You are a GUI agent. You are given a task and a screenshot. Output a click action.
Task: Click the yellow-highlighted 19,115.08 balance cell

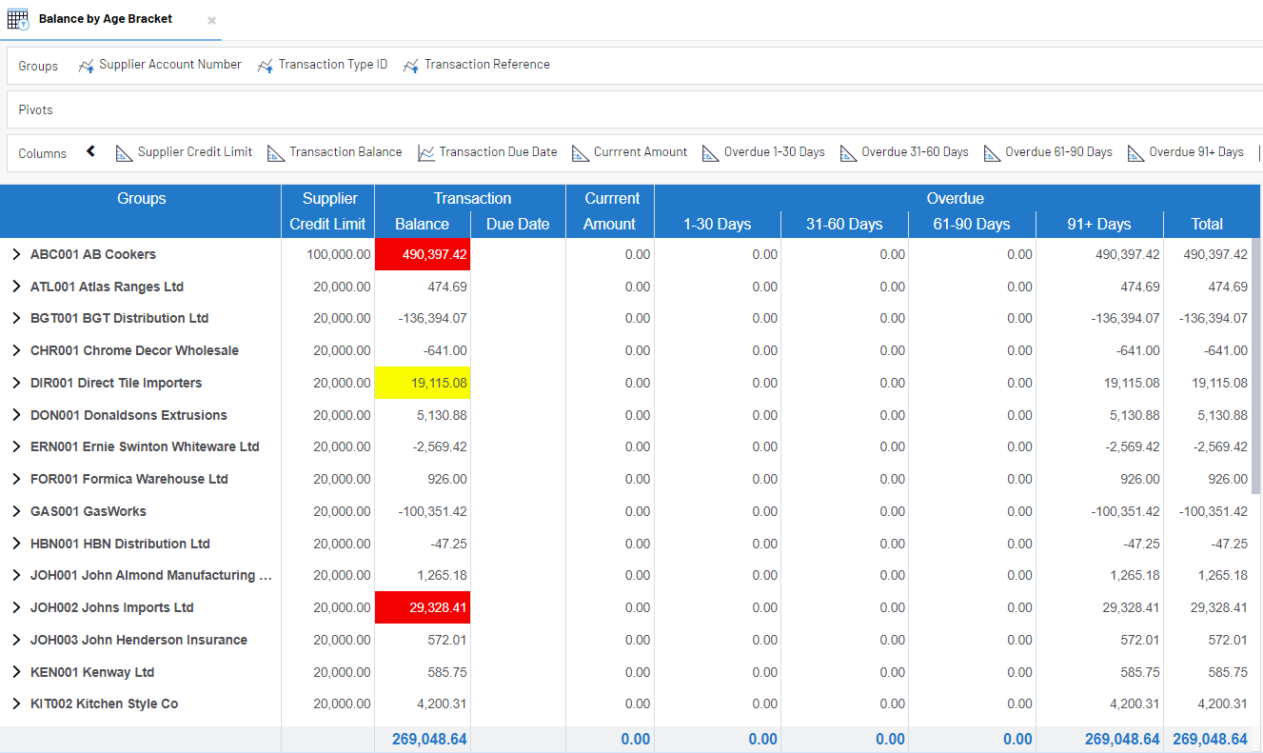(423, 383)
